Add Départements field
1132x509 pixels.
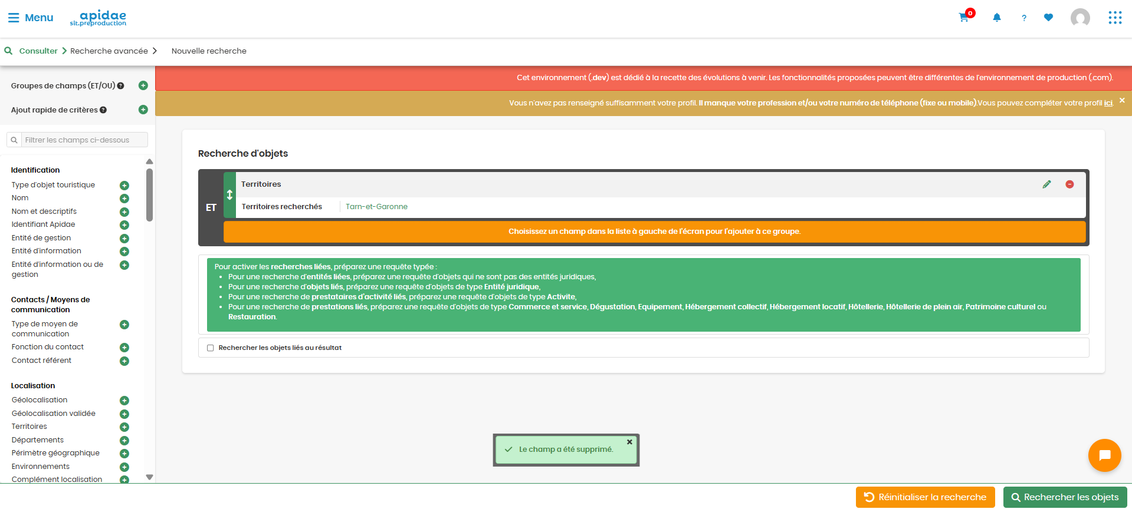coord(124,441)
